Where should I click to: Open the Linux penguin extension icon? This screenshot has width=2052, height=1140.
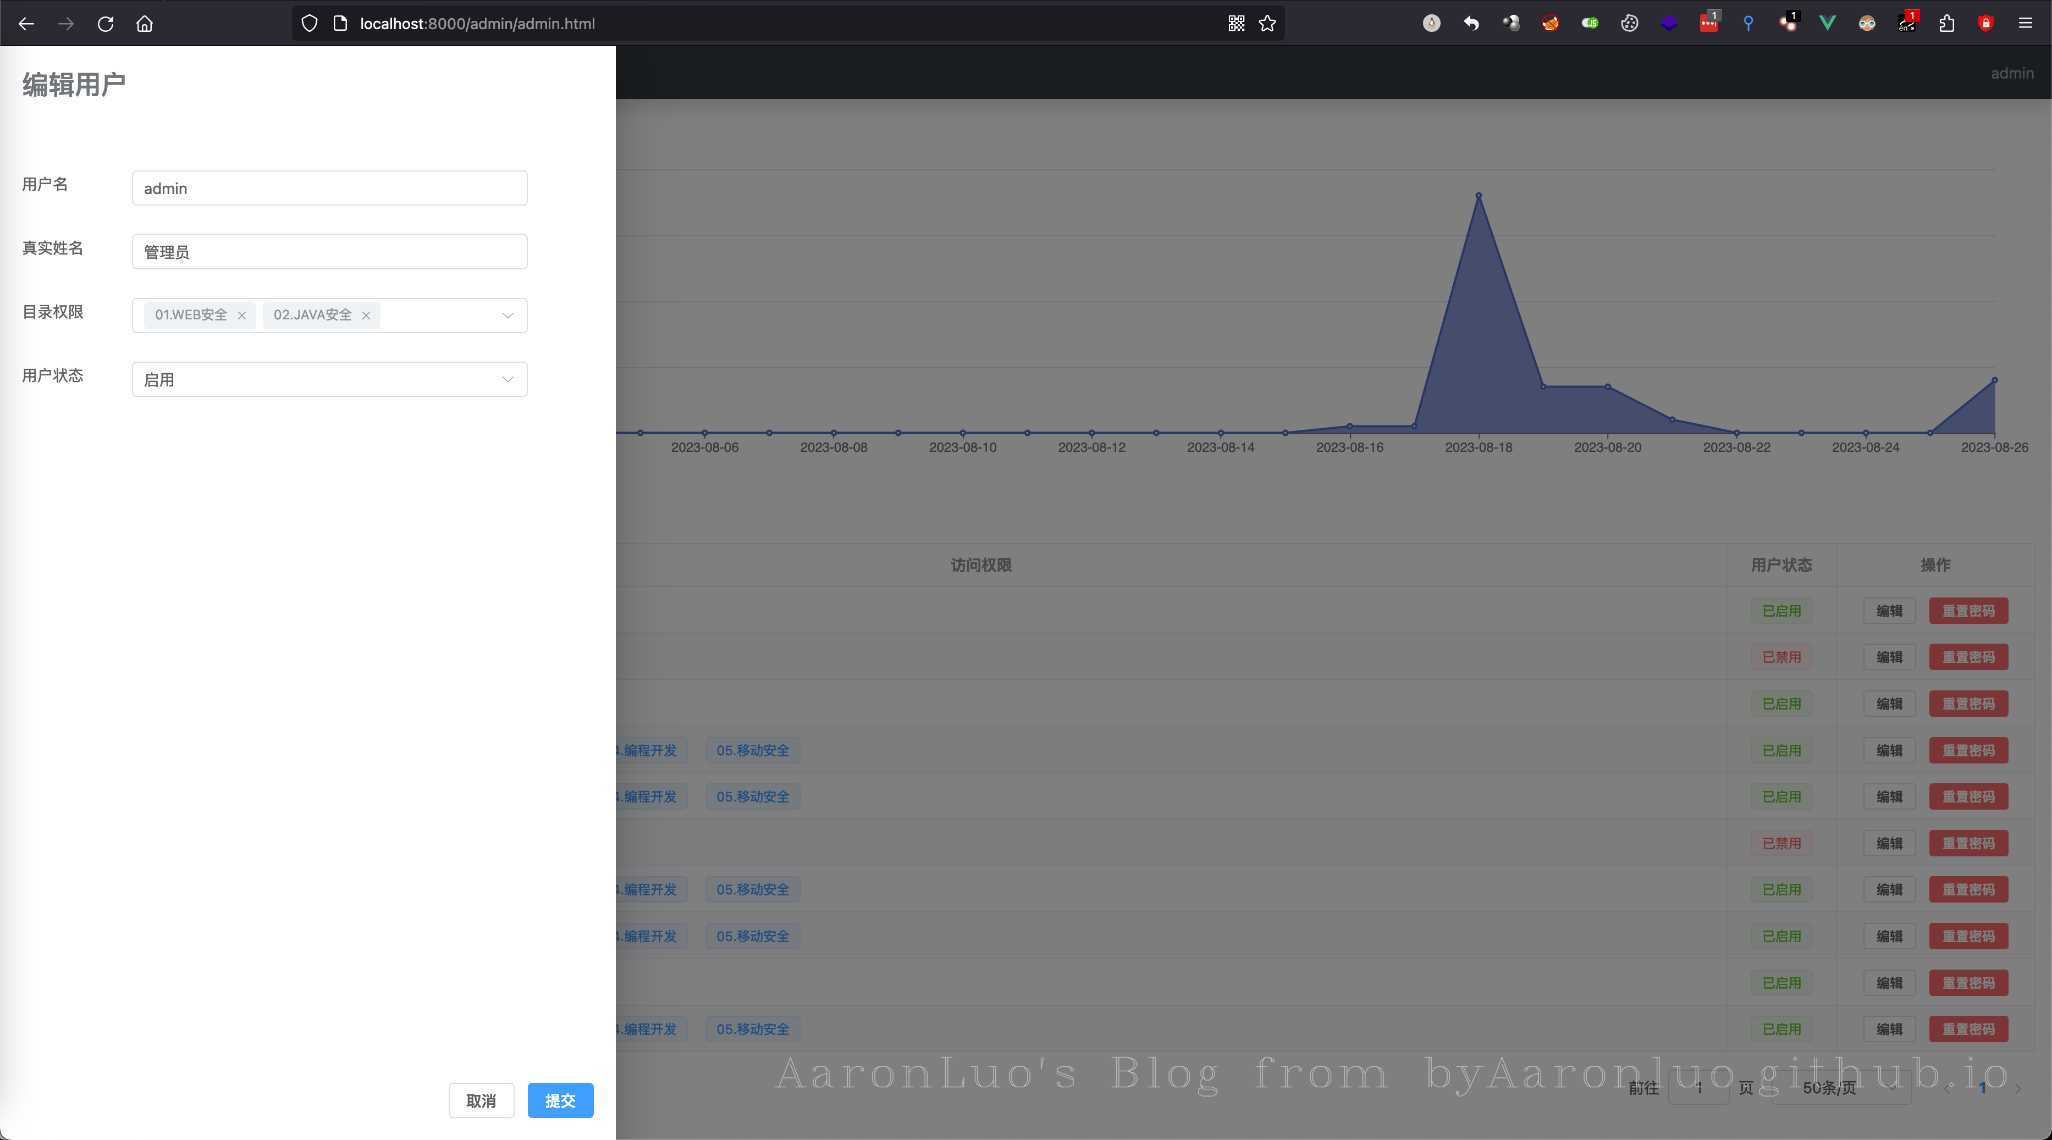pos(1431,24)
